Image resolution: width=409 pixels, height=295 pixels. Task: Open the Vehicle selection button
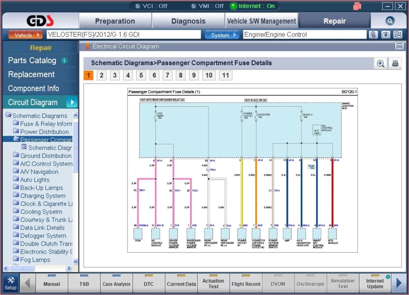point(26,35)
